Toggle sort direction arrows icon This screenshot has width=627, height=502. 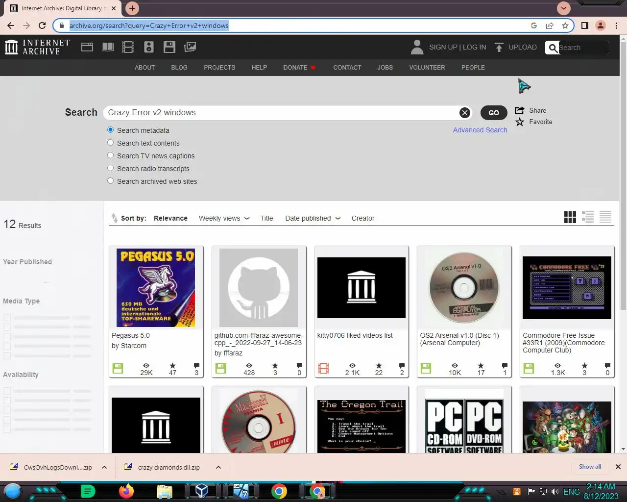click(x=114, y=218)
